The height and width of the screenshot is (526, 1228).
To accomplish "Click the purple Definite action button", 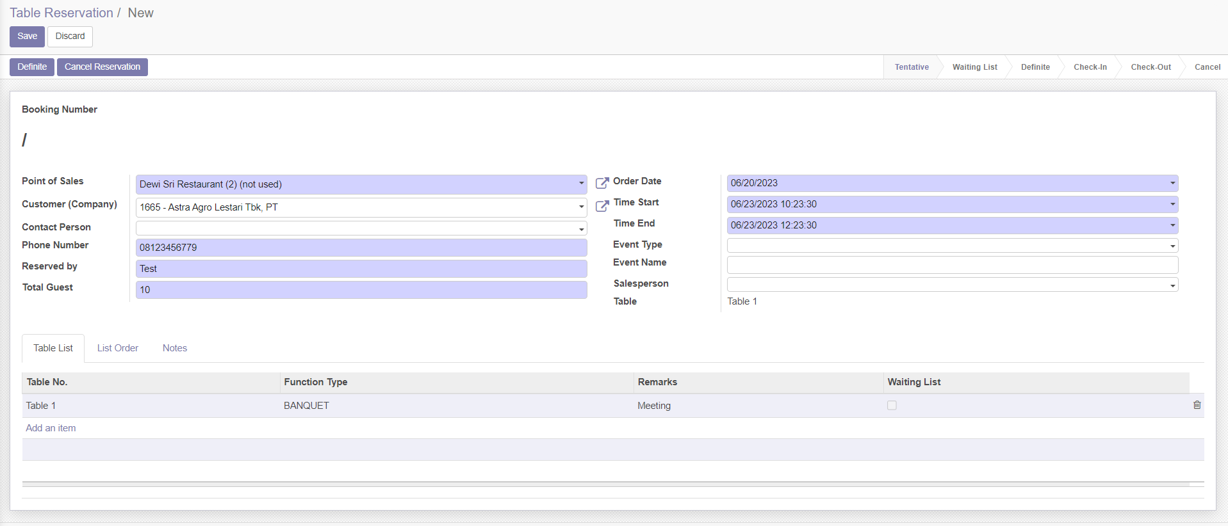I will click(x=32, y=67).
